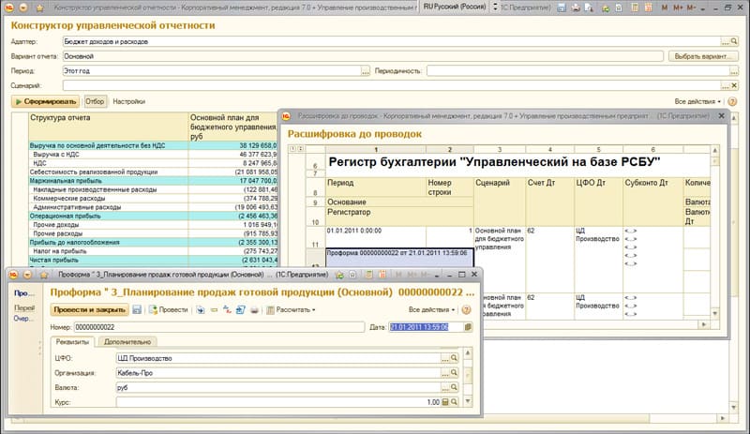Switch to the Реквизиты tab
Image resolution: width=750 pixels, height=434 pixels.
[x=72, y=341]
